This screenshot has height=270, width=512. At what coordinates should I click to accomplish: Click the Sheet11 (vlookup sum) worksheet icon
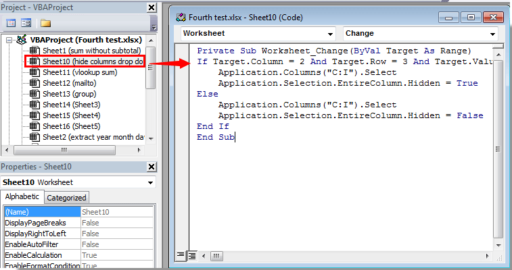point(34,72)
